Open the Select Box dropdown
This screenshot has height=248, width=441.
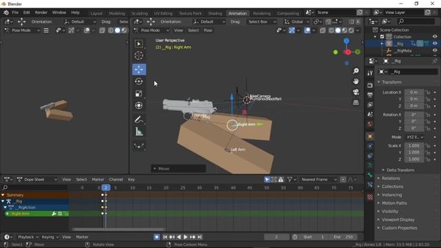coord(262,21)
